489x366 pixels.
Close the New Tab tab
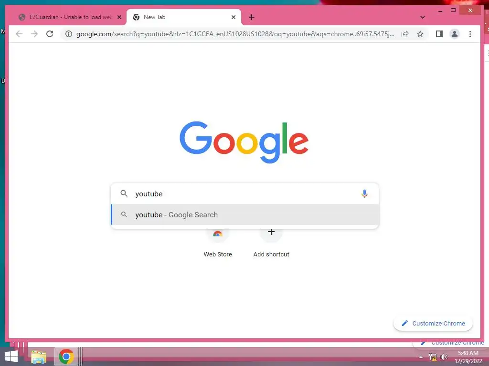[x=233, y=17]
